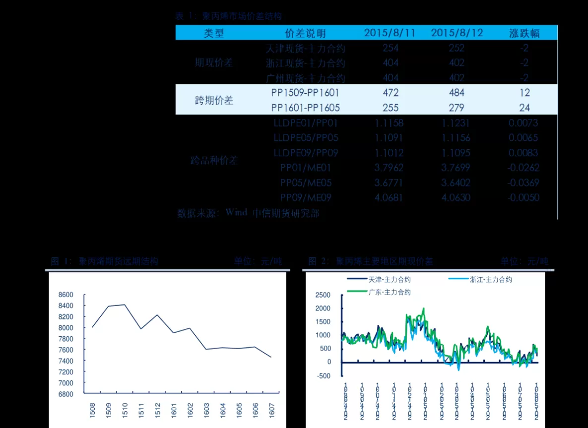Click the value 3.7699

pyautogui.click(x=456, y=168)
